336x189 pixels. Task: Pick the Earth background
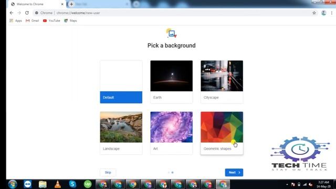172,82
